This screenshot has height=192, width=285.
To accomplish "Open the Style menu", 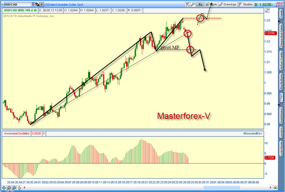I will [x=212, y=4].
